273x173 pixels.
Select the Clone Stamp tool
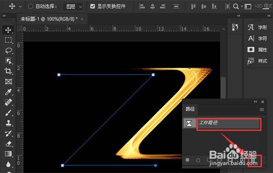pyautogui.click(x=8, y=123)
